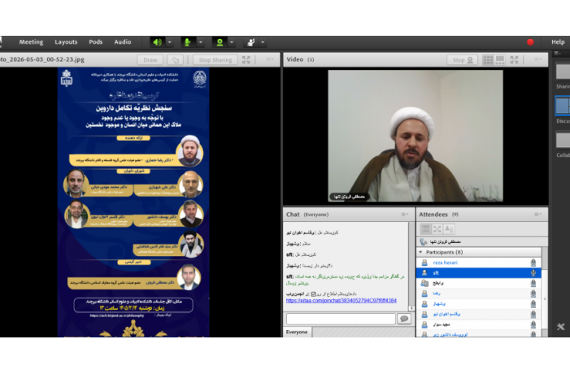The image size is (570, 374).
Task: Open speaker options dropdown arrow
Action: pos(170,42)
